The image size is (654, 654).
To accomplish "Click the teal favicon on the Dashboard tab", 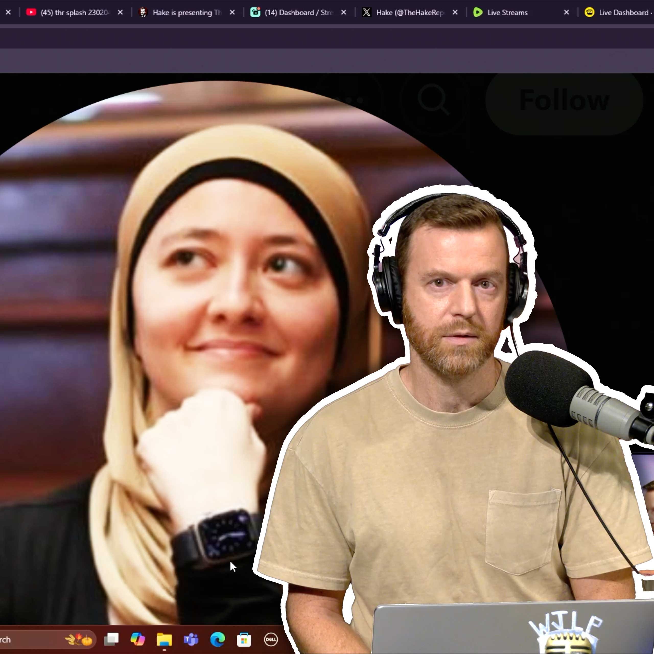I will tap(255, 12).
